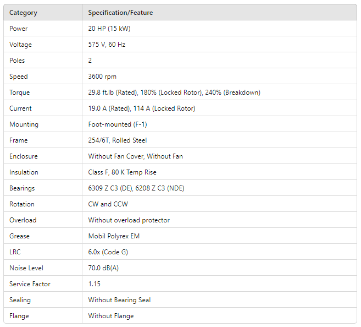Select the Mobil Polyrex EM grease value

point(114,236)
